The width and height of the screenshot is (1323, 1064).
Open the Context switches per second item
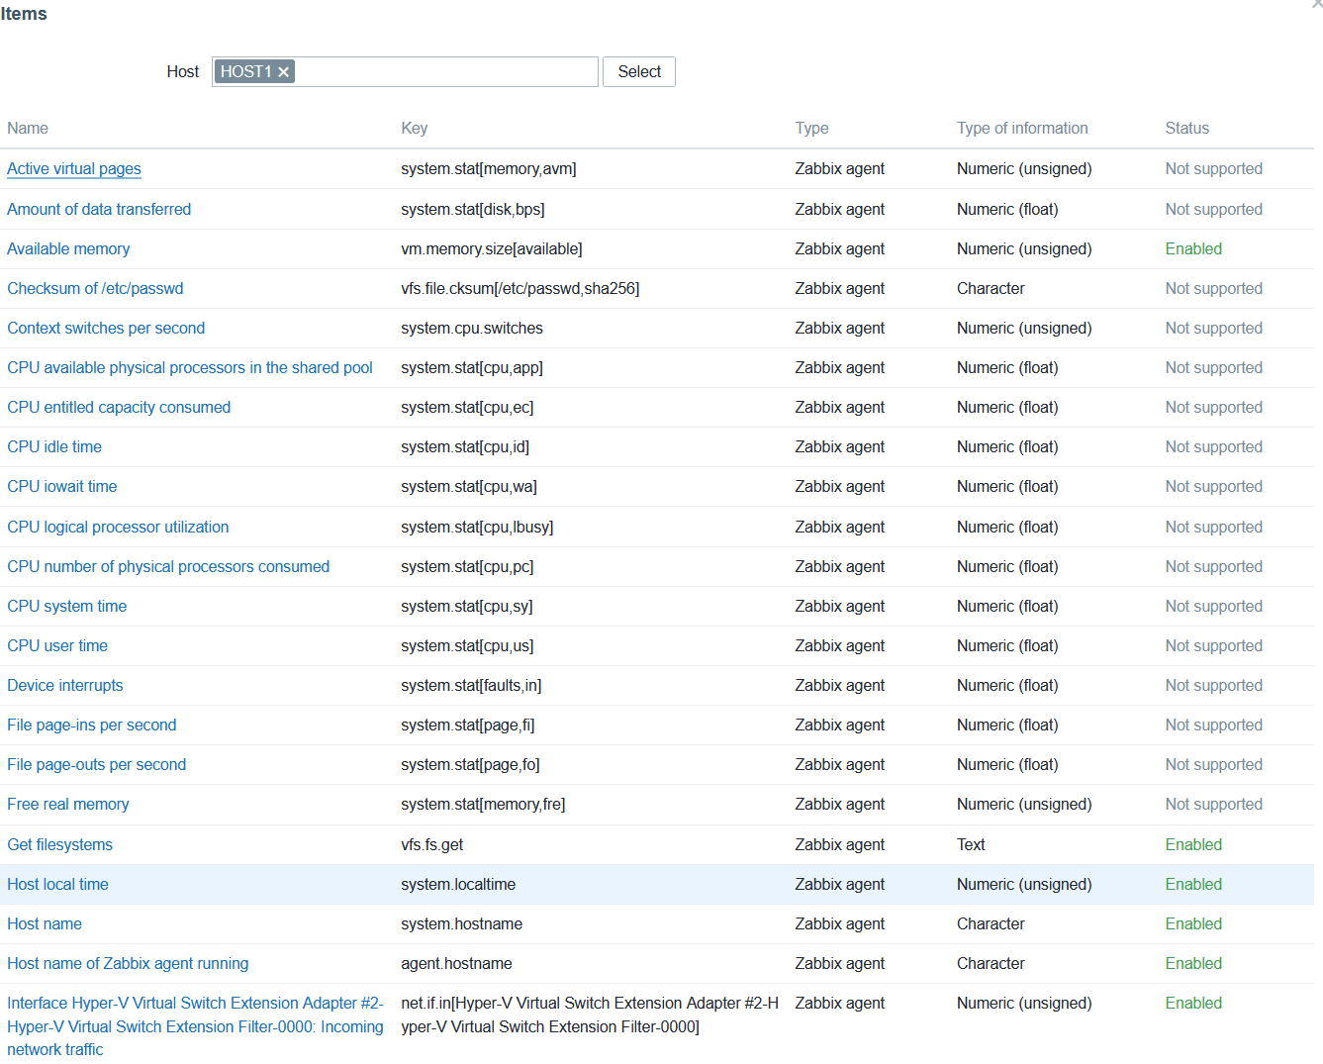pos(106,329)
